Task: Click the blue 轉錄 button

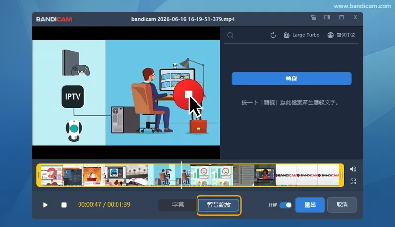Action: [x=291, y=78]
